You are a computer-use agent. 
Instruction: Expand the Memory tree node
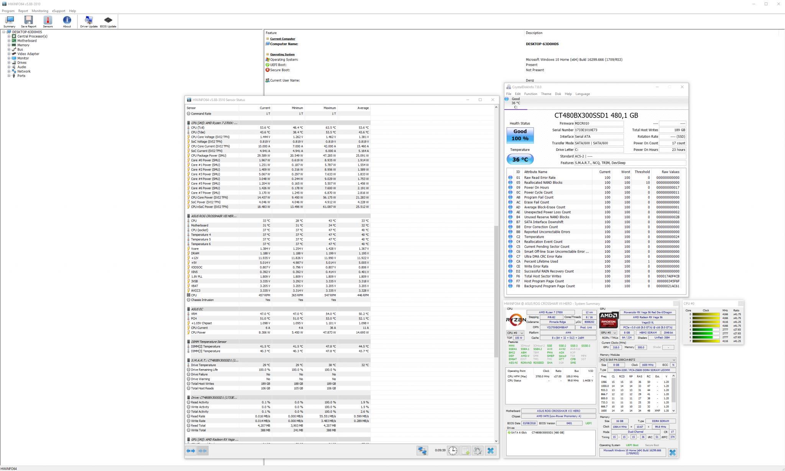tap(9, 45)
